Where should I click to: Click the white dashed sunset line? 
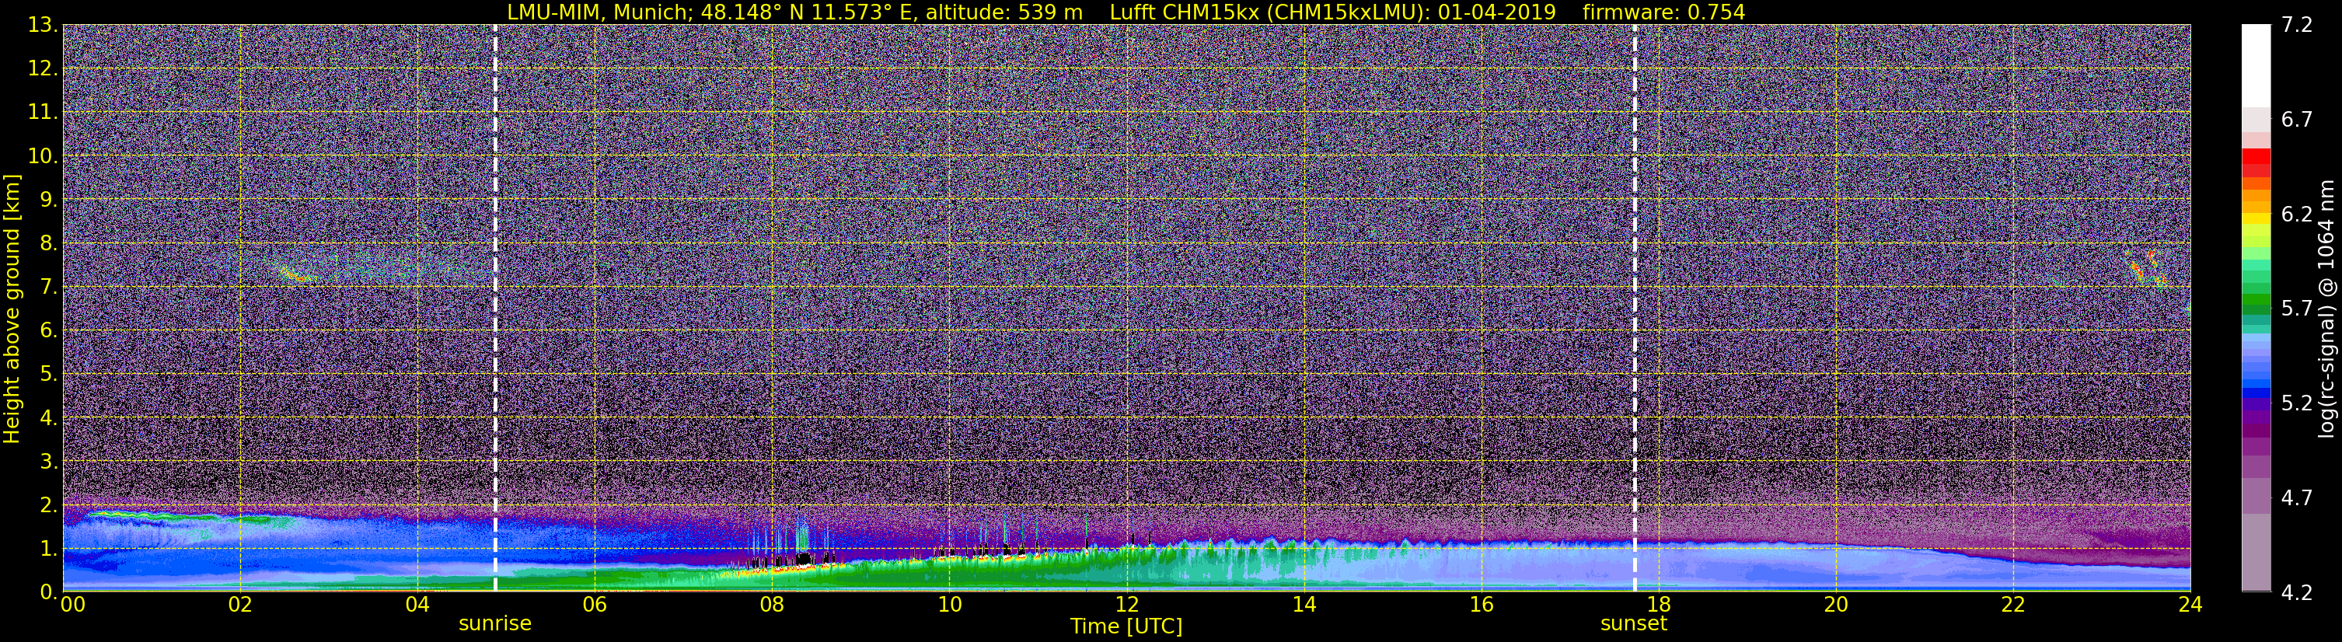(x=1634, y=307)
